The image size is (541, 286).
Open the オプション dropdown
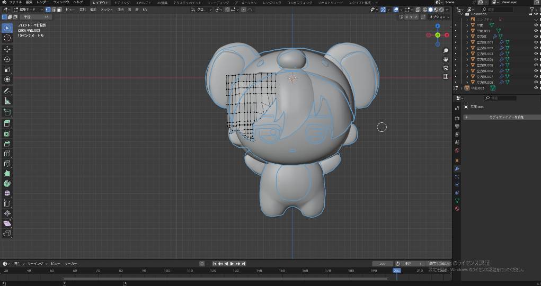439,17
